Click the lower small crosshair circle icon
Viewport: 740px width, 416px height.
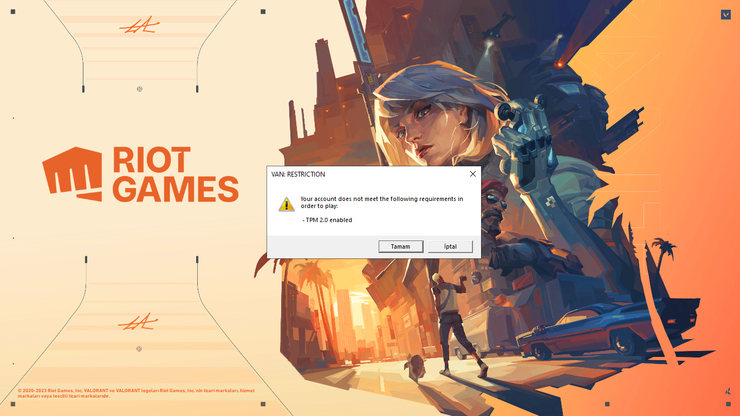point(139,349)
